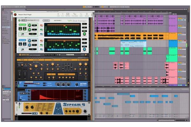Select the highlighted Plug-ins category in Ableton browser
The height and width of the screenshot is (127, 191).
click(6, 27)
